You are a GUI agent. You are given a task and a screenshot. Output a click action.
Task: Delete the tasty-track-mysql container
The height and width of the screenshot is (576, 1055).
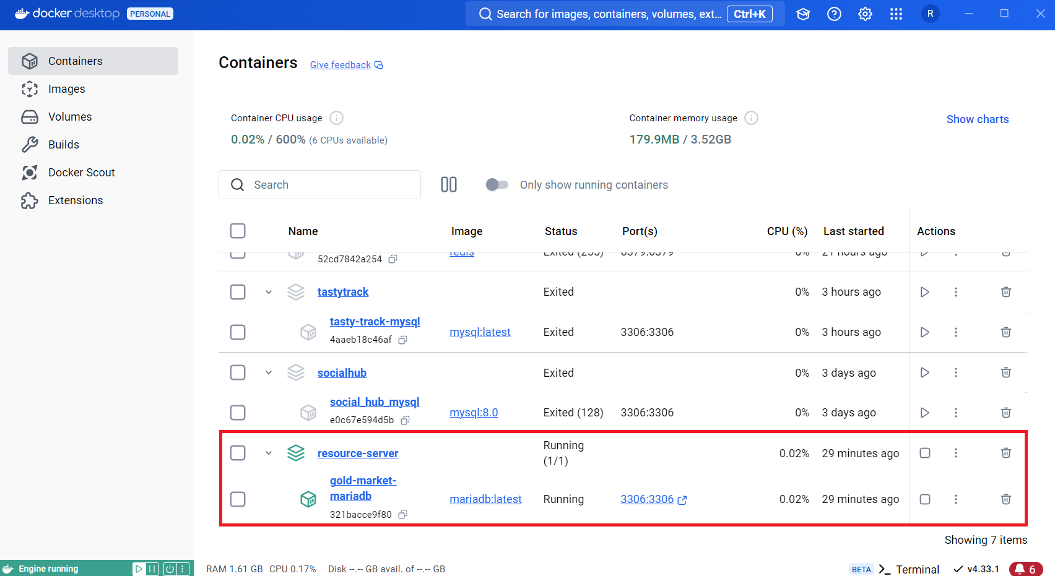click(1006, 332)
